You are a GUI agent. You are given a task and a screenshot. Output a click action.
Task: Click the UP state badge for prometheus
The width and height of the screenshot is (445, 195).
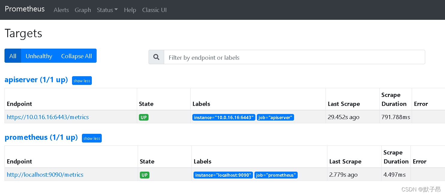[x=145, y=175]
